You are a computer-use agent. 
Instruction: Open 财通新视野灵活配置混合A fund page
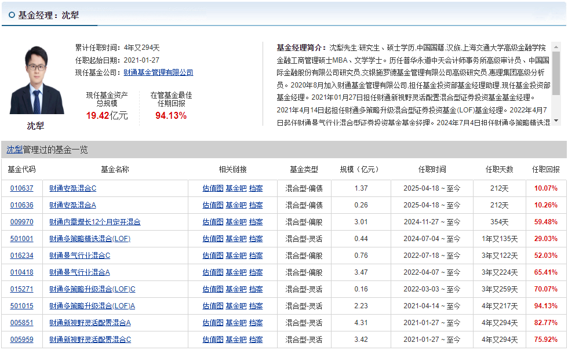(90, 323)
